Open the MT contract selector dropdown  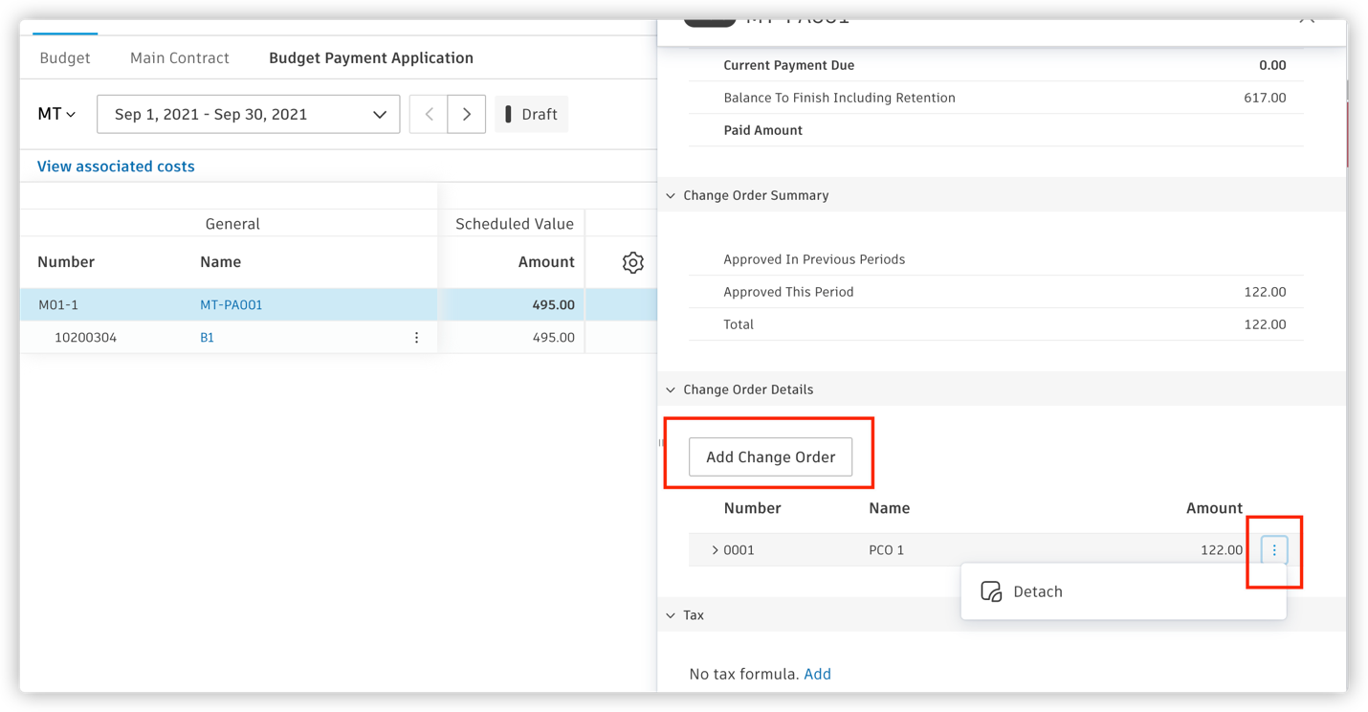point(56,114)
